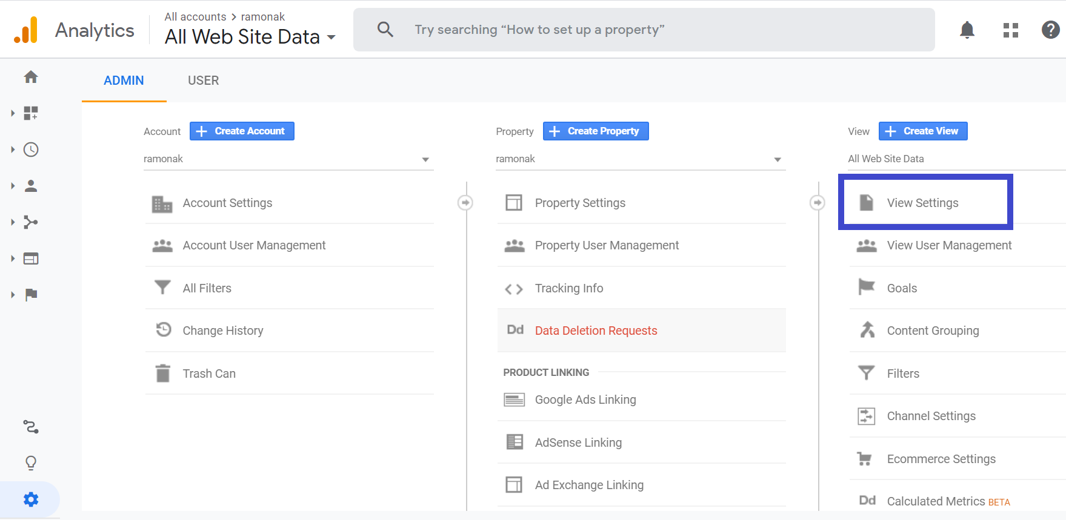The image size is (1066, 520).
Task: Click the PRODUCT LINKING heading text
Action: click(546, 372)
